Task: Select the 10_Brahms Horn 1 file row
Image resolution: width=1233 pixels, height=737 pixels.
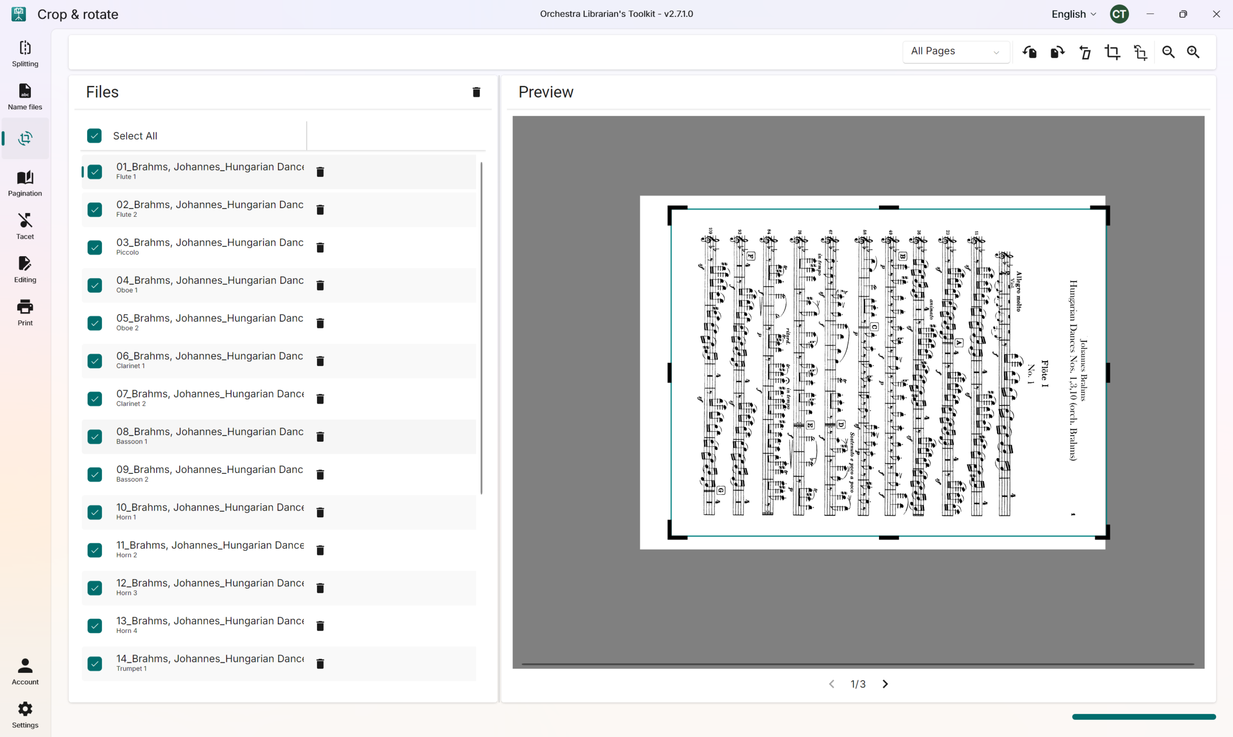Action: pos(278,512)
